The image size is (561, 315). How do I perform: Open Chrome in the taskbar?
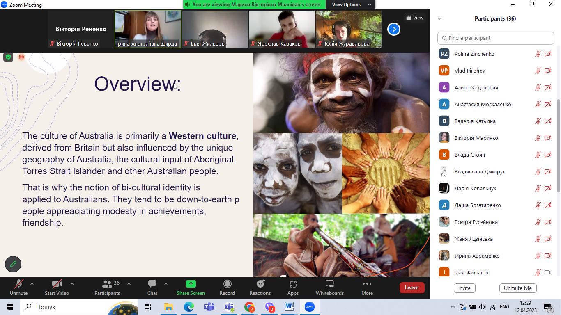249,307
